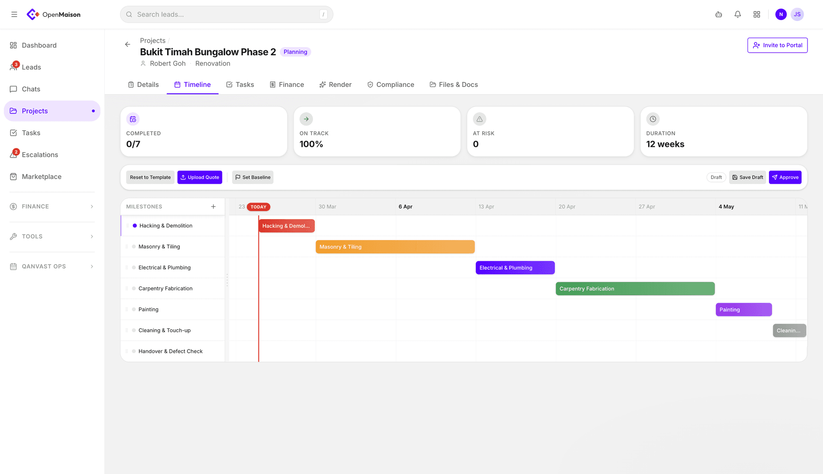The height and width of the screenshot is (474, 823).
Task: Toggle the Masonry & Tiling milestone status dot
Action: (x=134, y=247)
